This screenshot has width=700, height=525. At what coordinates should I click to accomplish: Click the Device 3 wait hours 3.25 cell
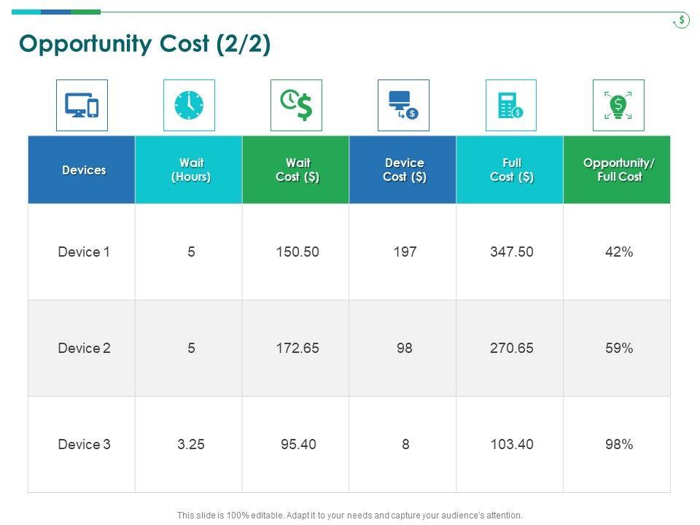[191, 444]
